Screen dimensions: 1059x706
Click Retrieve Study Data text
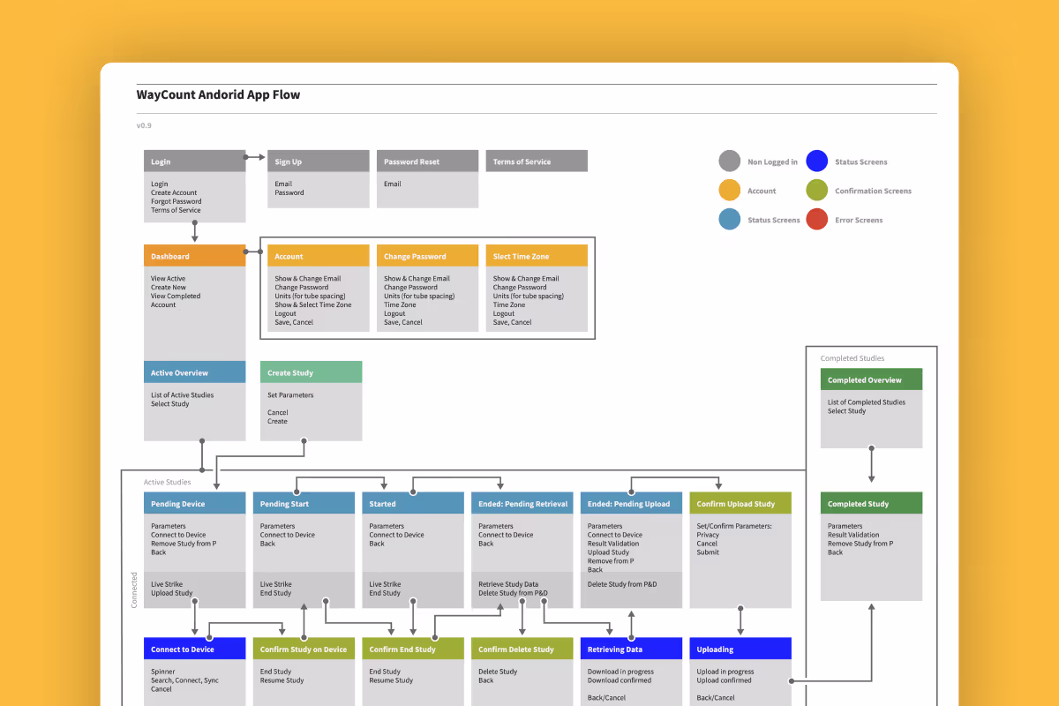point(508,584)
